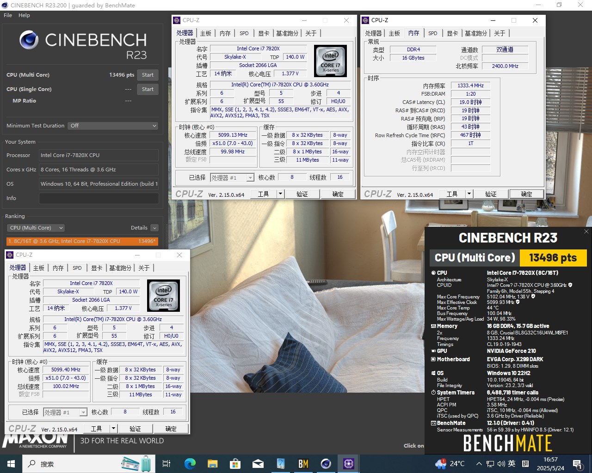
Task: Open the Windows Start menu
Action: 11,464
